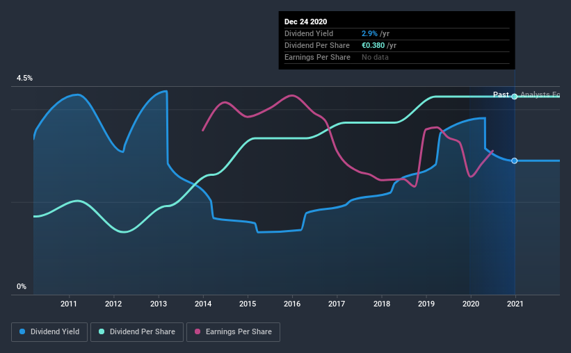Image resolution: width=571 pixels, height=353 pixels.
Task: Click the 2011 x-axis year label
Action: coord(68,304)
